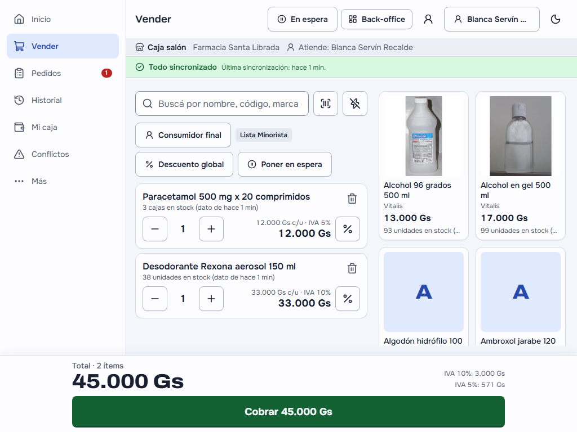Click the standalone user profile icon

pyautogui.click(x=428, y=19)
